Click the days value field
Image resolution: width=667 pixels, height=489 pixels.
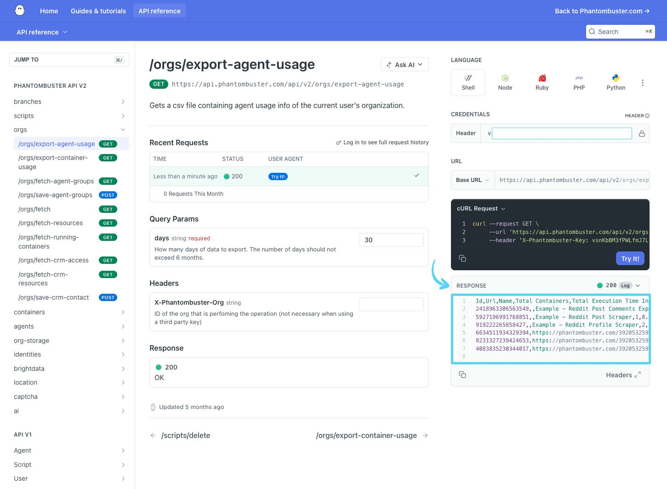[392, 240]
